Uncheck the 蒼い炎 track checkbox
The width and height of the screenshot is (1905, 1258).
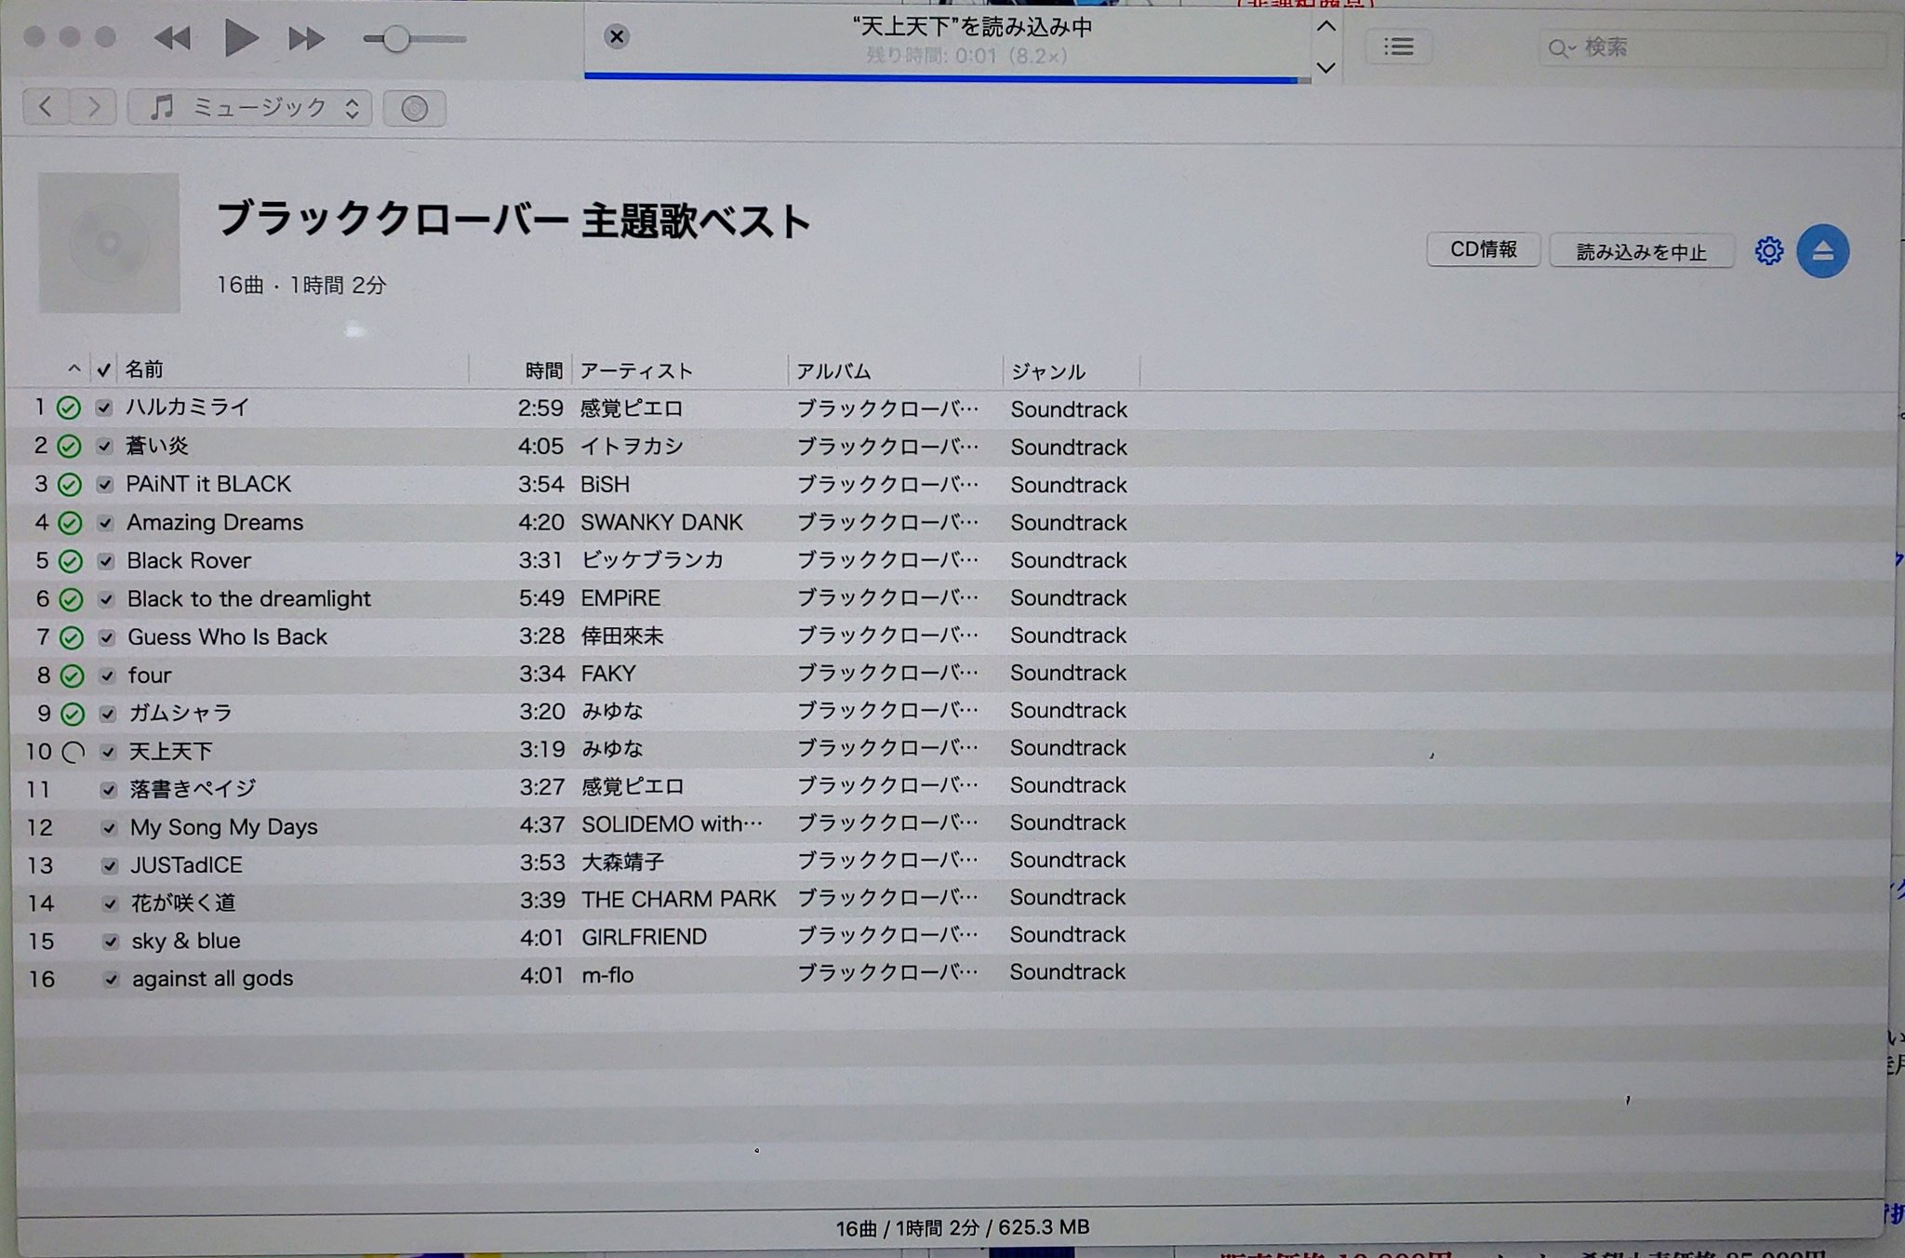point(105,446)
